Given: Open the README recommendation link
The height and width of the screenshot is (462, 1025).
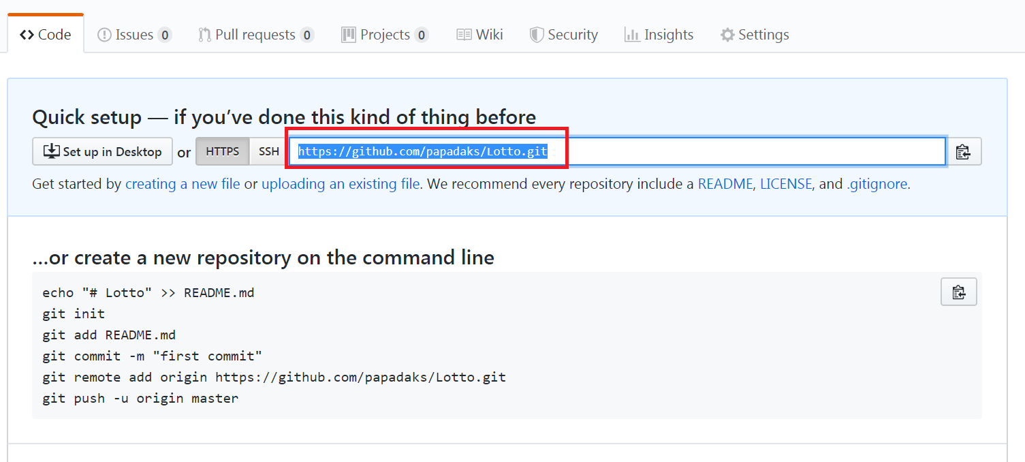Looking at the screenshot, I should tap(725, 184).
